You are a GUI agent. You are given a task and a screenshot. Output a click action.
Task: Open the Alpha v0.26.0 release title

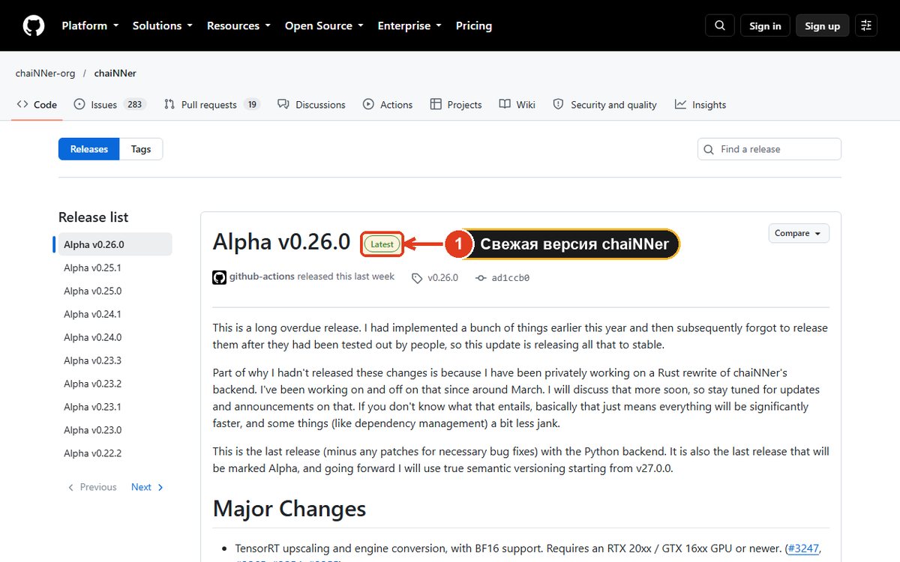coord(281,242)
